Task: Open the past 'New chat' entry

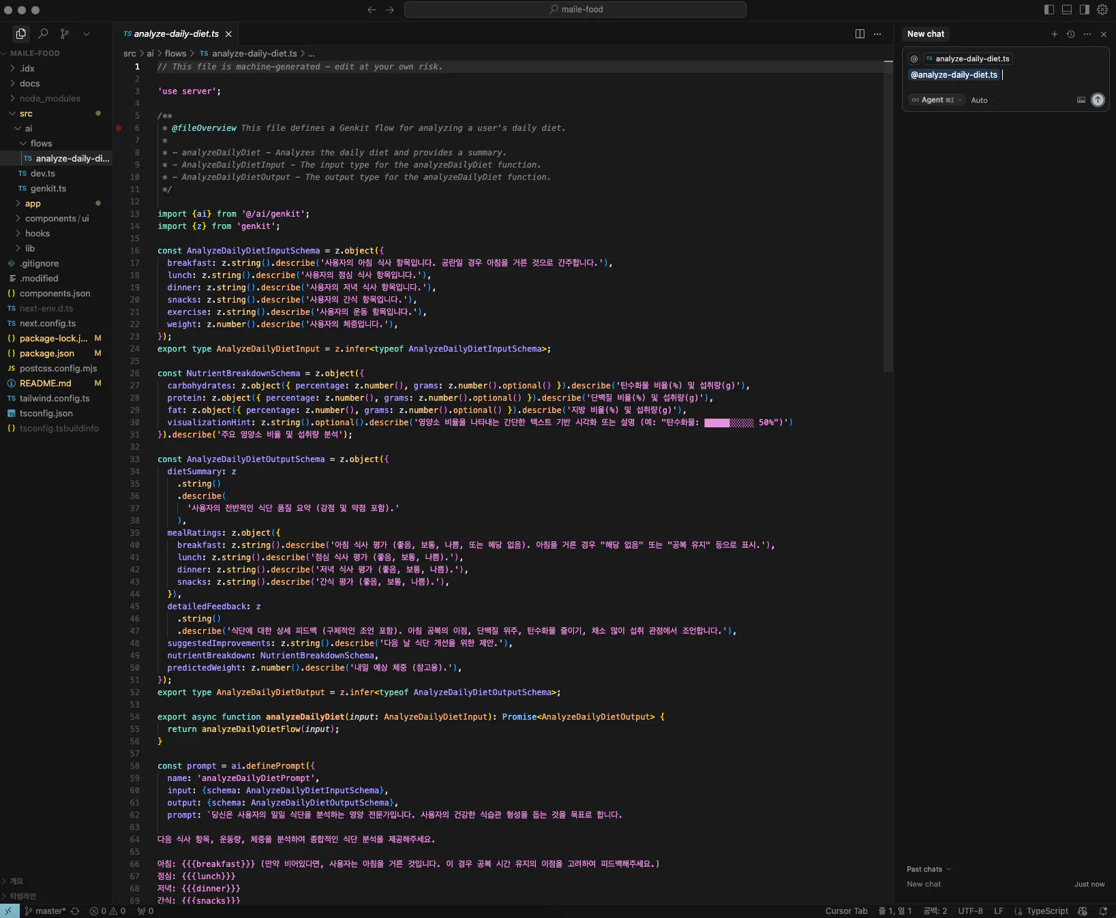Action: point(1006,884)
